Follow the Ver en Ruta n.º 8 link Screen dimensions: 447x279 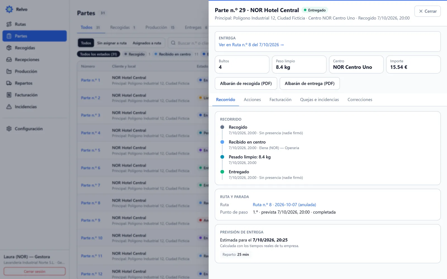tap(251, 45)
